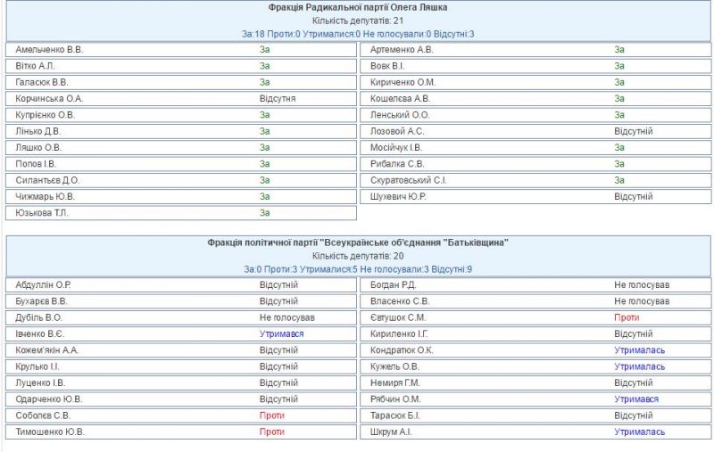714x452 pixels.
Task: Select "Кількість депутатів: 21" text
Action: point(358,21)
